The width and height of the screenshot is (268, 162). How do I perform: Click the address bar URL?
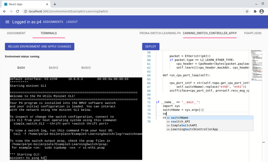point(68,11)
